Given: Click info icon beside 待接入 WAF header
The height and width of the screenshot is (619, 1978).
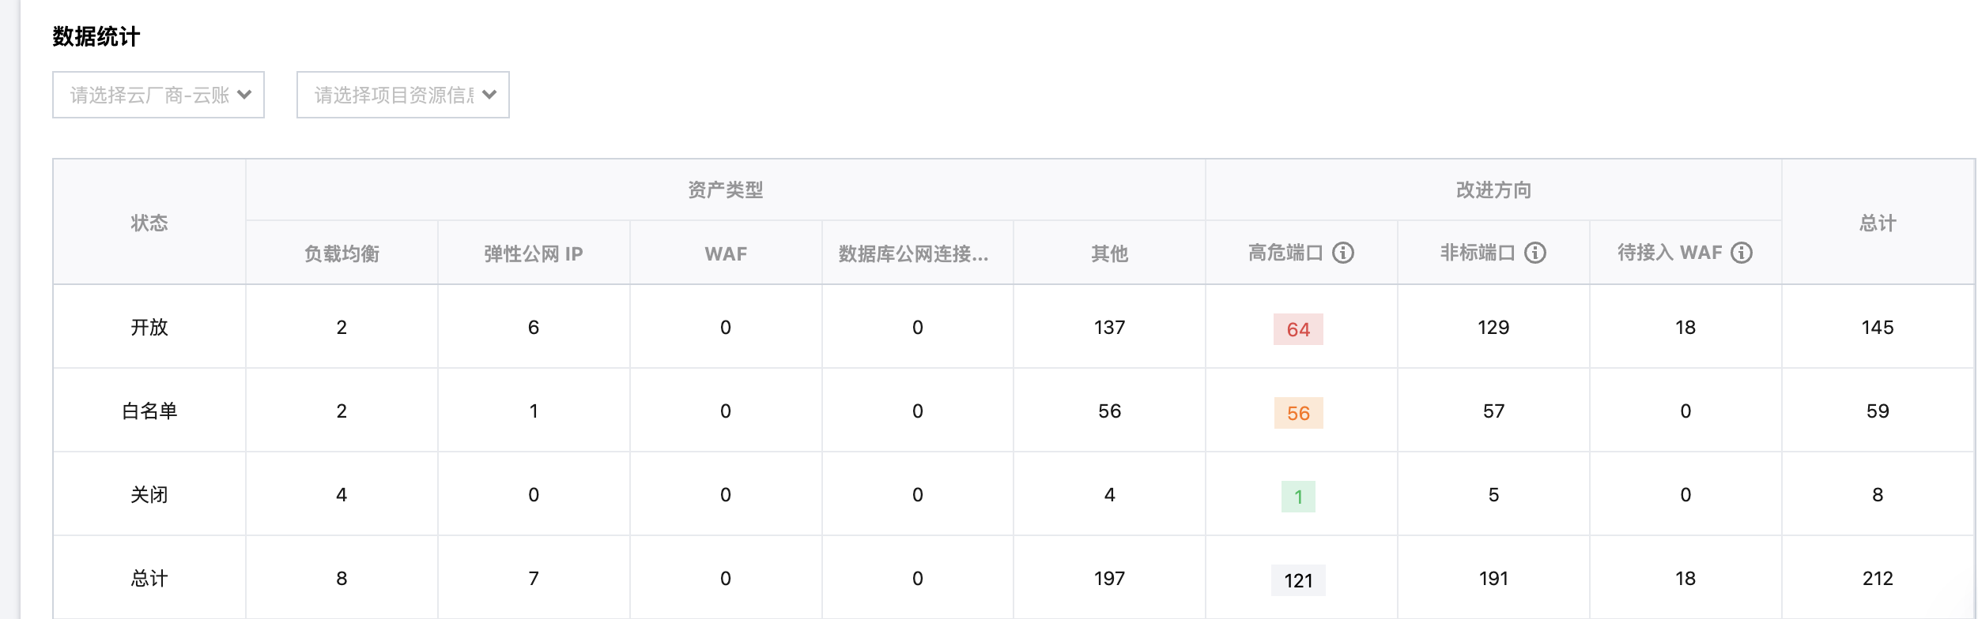Looking at the screenshot, I should pyautogui.click(x=1742, y=253).
